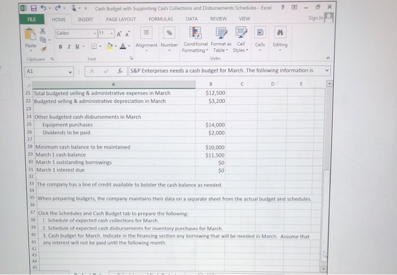Switch to the HOME tab
This screenshot has width=397, height=275.
pos(59,19)
